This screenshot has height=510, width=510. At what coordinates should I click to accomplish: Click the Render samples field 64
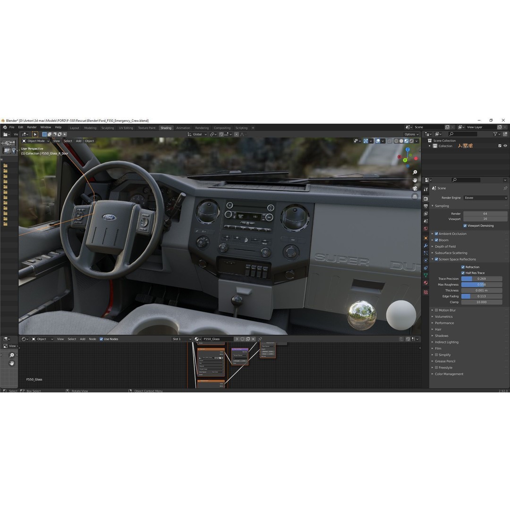(485, 214)
